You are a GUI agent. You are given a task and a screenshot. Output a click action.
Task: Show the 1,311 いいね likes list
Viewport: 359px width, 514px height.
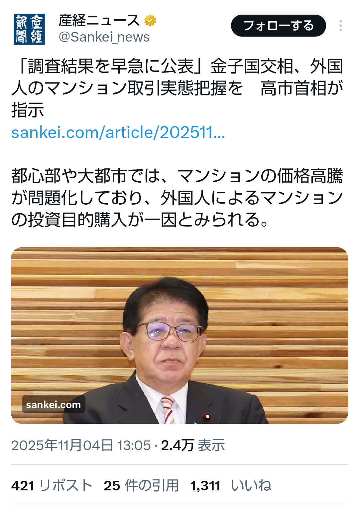pyautogui.click(x=231, y=485)
